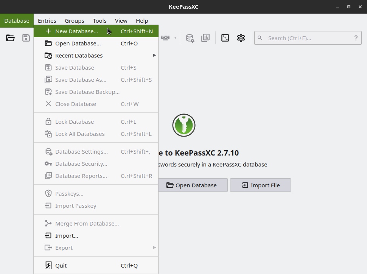367x274 pixels.
Task: Expand the Recent Databases submenu
Action: coord(96,56)
